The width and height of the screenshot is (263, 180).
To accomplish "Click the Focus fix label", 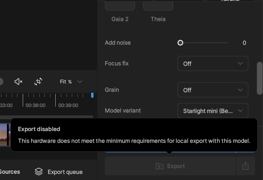I will [117, 64].
